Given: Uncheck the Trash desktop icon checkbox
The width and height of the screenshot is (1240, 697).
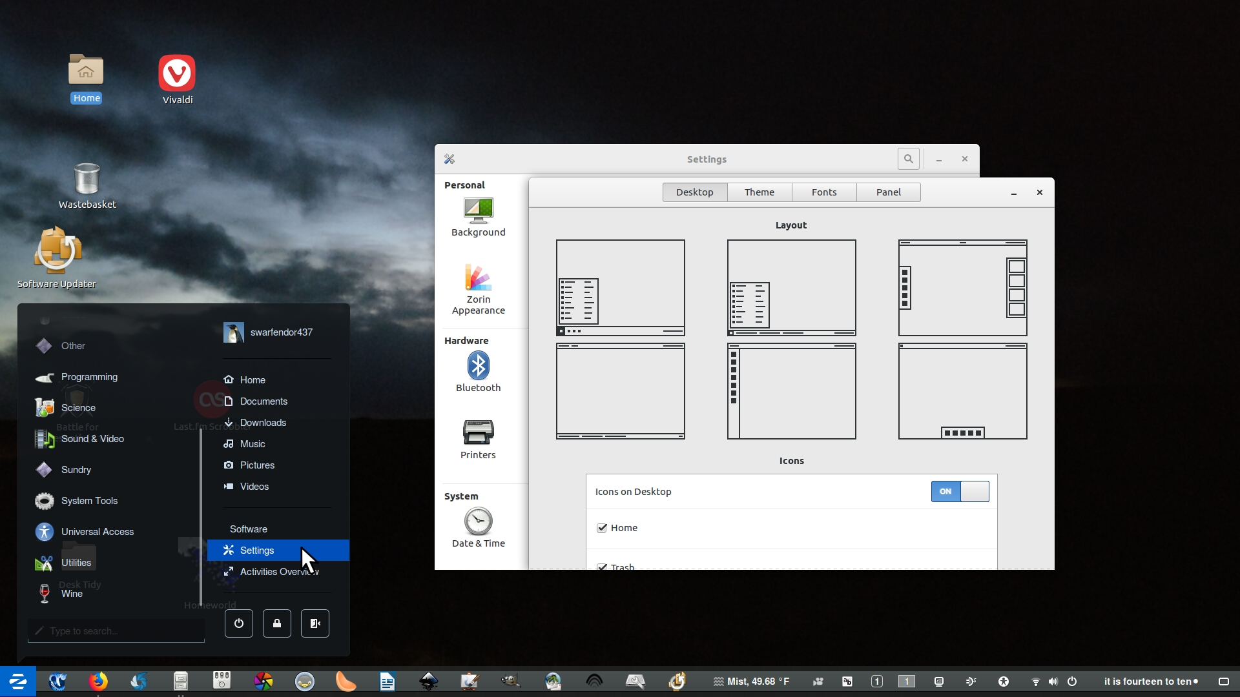Looking at the screenshot, I should [602, 566].
